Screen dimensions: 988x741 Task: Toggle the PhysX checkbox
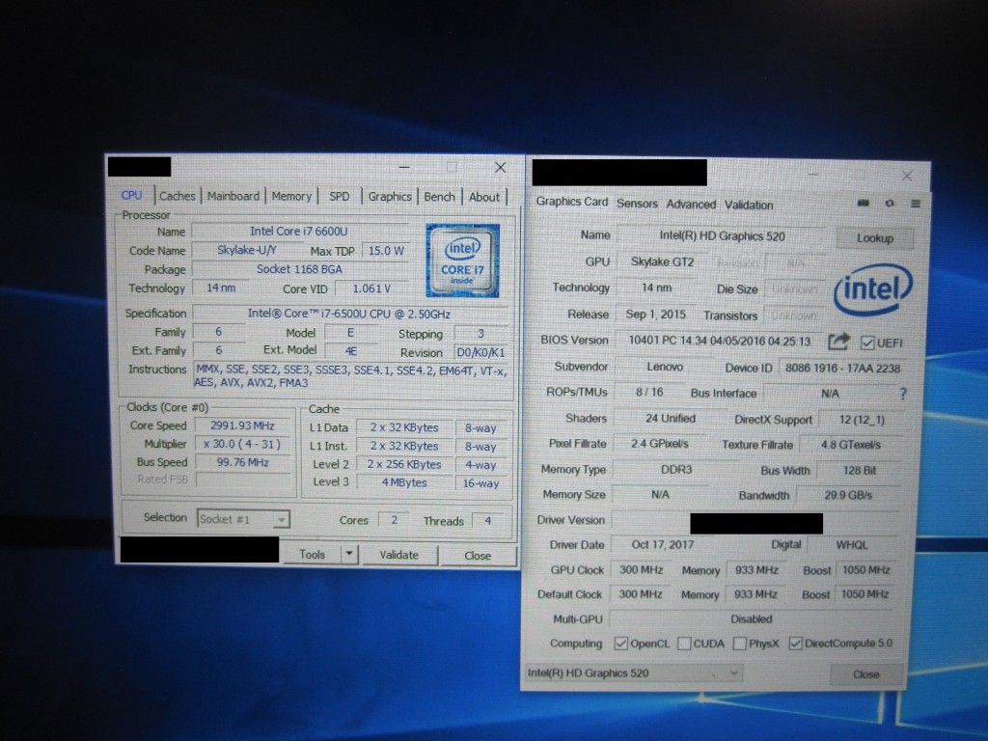tap(740, 644)
